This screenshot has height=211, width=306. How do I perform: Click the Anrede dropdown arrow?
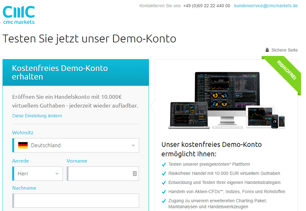[x=57, y=174]
